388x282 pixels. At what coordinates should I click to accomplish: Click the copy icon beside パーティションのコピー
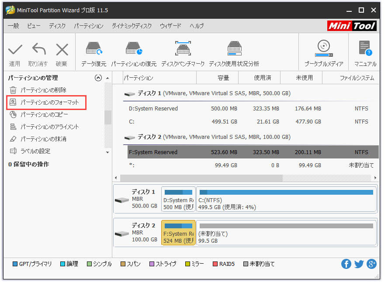(x=13, y=114)
